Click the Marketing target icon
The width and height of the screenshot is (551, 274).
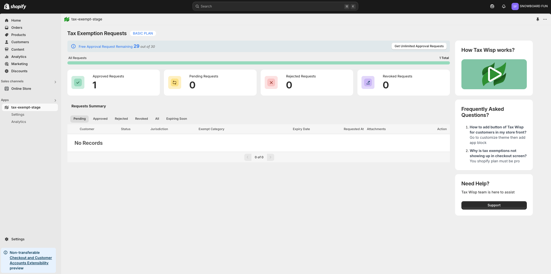point(7,64)
